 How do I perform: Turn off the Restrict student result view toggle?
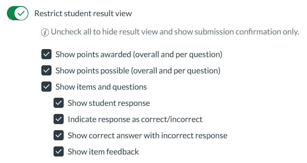pyautogui.click(x=17, y=14)
